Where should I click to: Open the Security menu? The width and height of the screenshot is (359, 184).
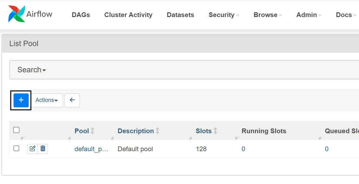point(224,15)
